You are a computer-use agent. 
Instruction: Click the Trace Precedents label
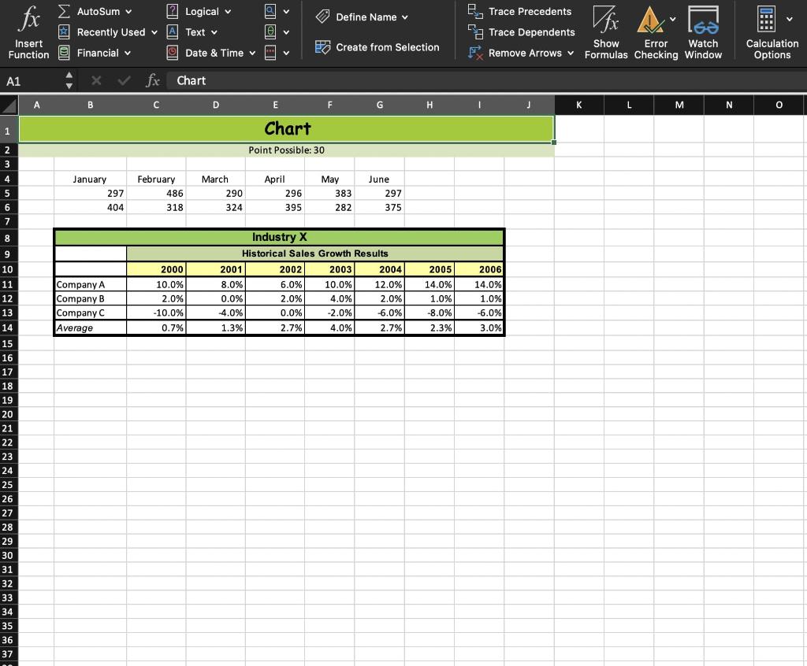pos(530,11)
